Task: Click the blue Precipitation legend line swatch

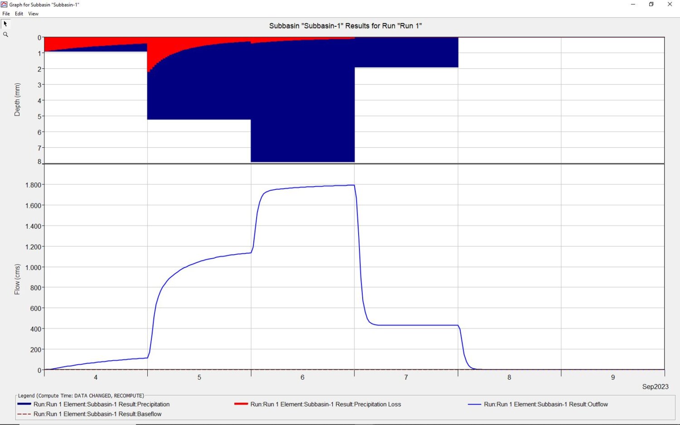Action: 24,404
